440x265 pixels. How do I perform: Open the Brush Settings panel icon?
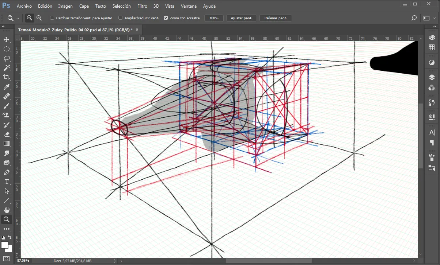click(x=432, y=168)
